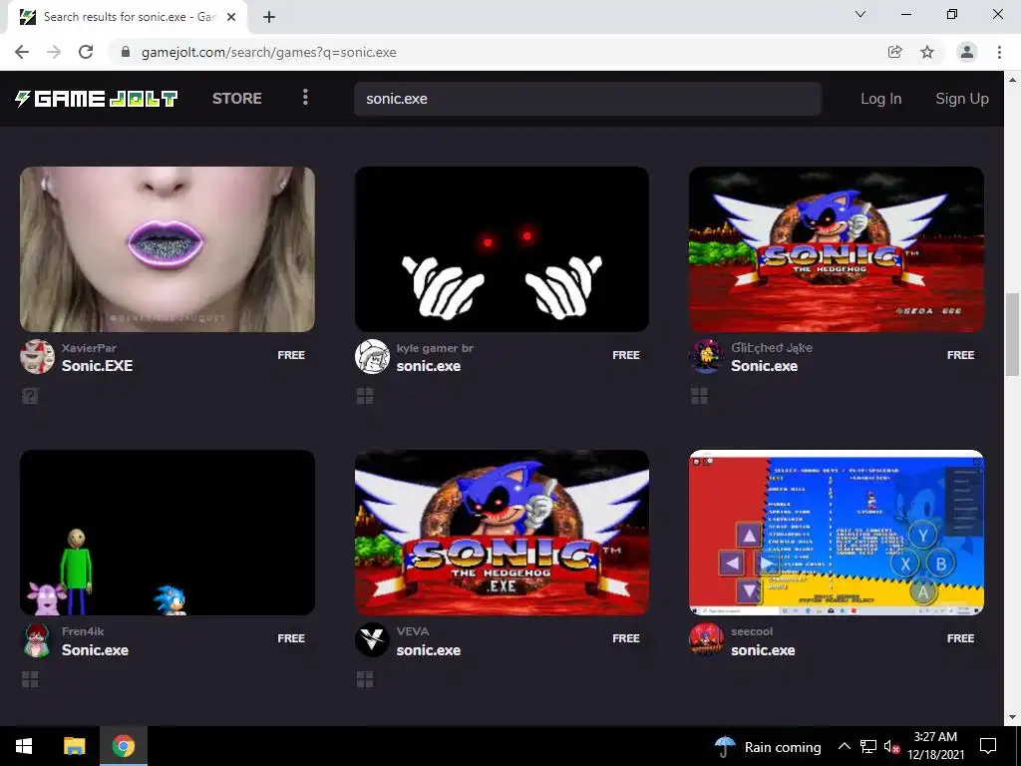Click the unknown-platform icon under XavierPar's game
This screenshot has height=766, width=1021.
[x=30, y=396]
